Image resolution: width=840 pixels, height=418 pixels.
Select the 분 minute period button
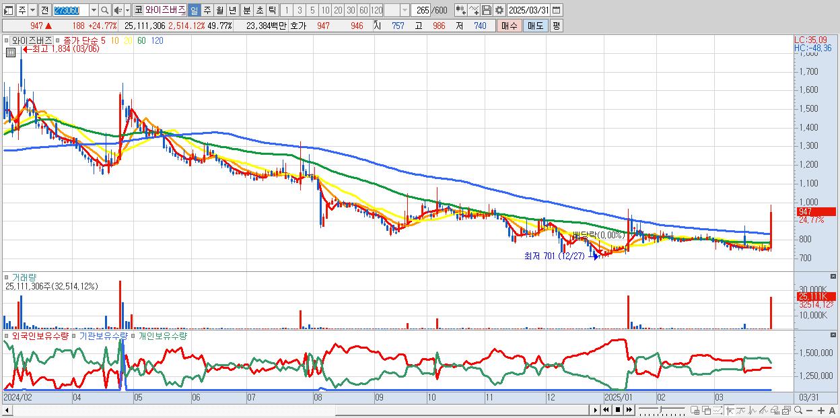point(246,10)
